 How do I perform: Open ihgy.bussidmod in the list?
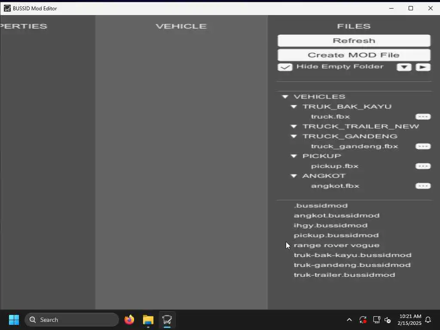330,225
